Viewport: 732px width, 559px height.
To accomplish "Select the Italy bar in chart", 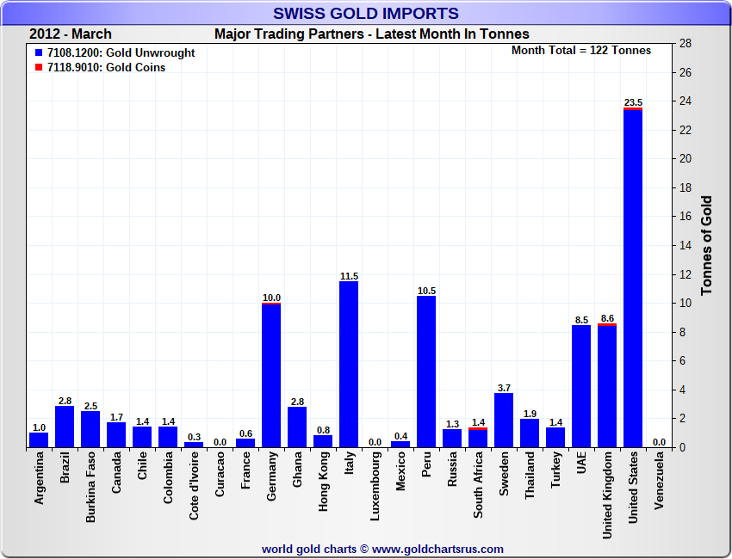I will click(349, 364).
